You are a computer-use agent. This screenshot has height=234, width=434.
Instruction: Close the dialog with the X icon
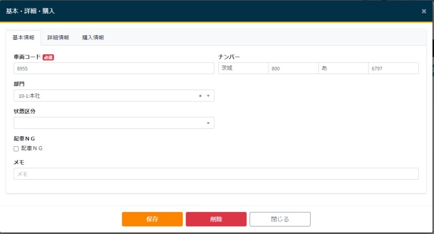tap(424, 11)
